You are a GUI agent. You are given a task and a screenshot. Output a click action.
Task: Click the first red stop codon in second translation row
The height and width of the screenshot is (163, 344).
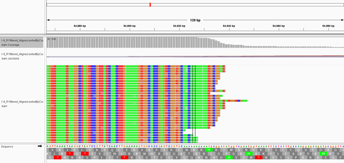[x=70, y=154]
